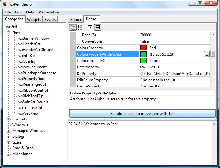Open the File menu
This screenshot has width=220, height=168.
tap(8, 12)
